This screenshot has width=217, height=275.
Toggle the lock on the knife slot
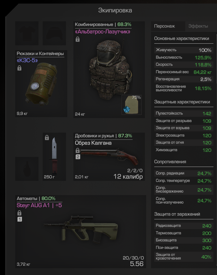(x=47, y=137)
